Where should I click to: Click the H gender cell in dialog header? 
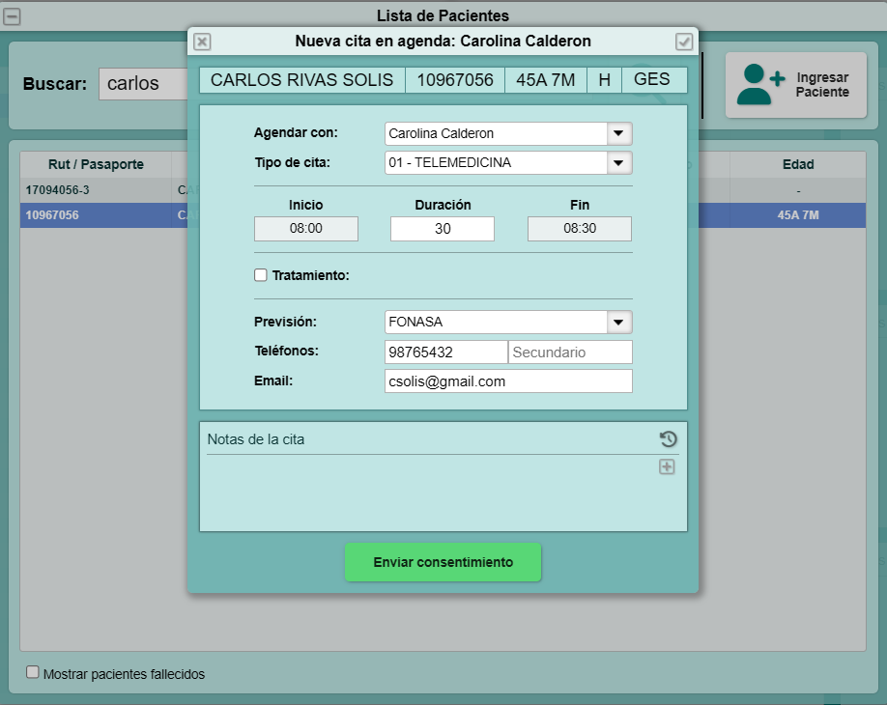tap(604, 80)
